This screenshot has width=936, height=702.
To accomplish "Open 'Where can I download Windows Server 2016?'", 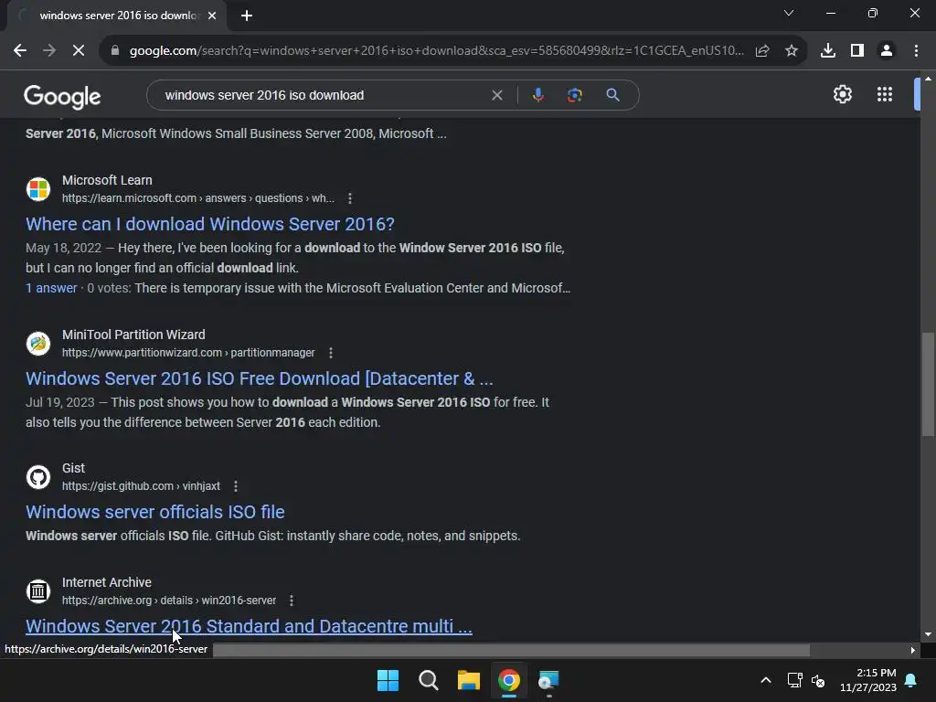I will [x=210, y=224].
